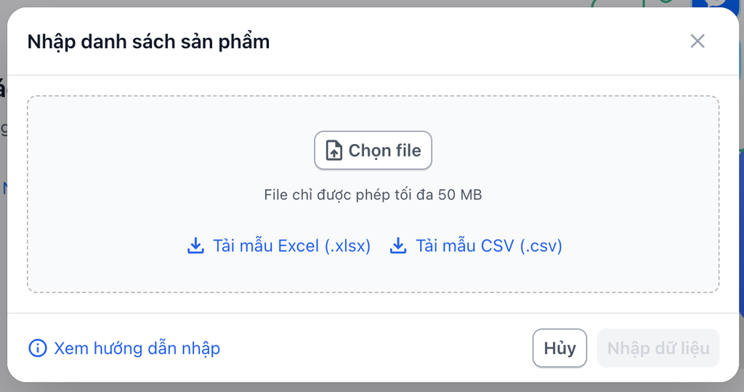Click the Nhập danh sách sản phẩm title
The height and width of the screenshot is (392, 744).
[148, 41]
